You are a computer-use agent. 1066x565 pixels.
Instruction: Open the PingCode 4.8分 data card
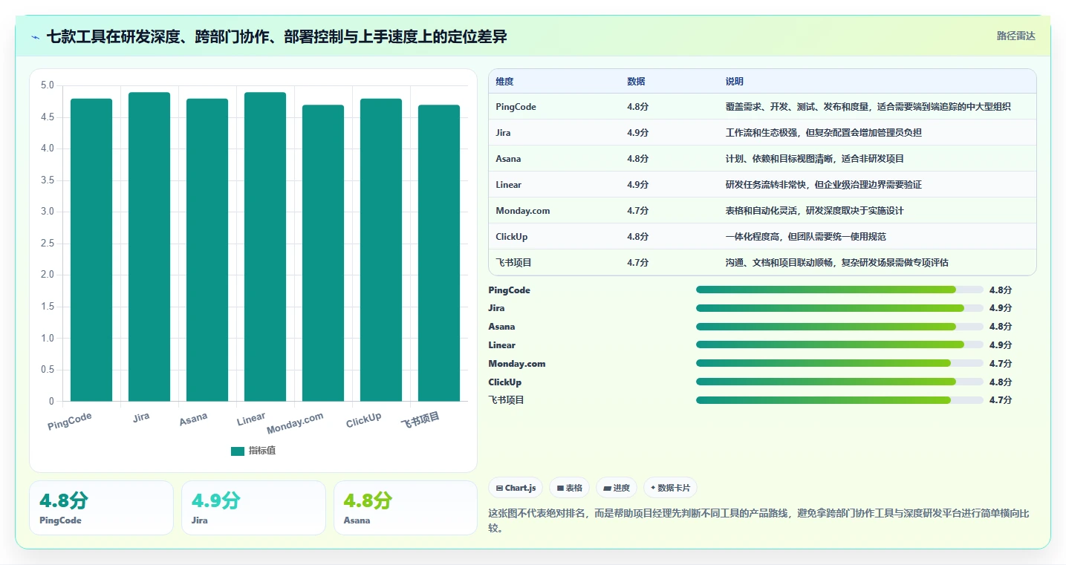[x=101, y=508]
